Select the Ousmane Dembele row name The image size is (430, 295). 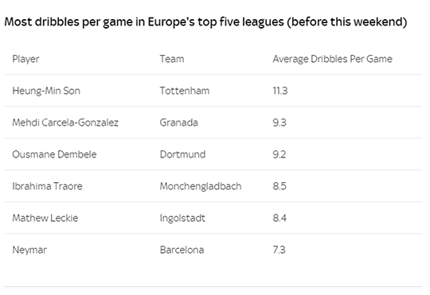coord(54,154)
